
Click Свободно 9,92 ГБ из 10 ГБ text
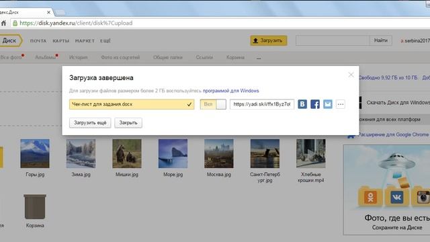pyautogui.click(x=388, y=78)
